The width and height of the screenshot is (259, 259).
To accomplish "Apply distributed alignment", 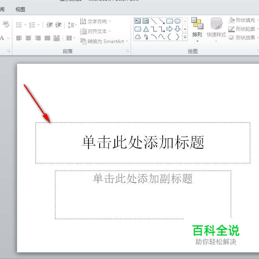I will click(57, 38).
